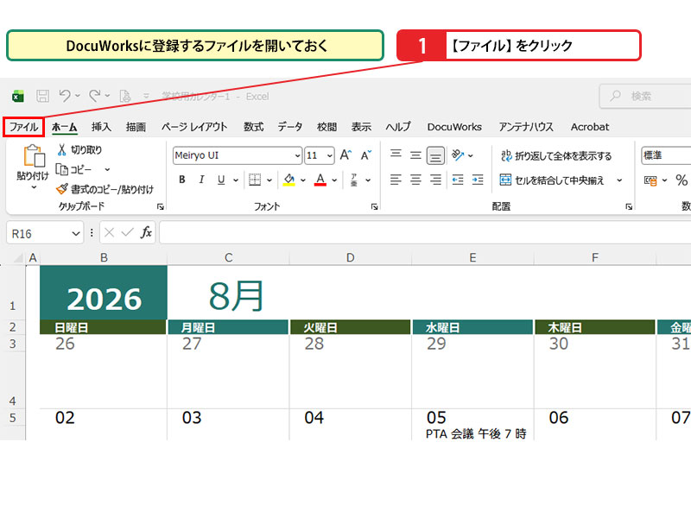Open the DocuWorks ribbon tab
The height and width of the screenshot is (518, 691).
pos(454,127)
